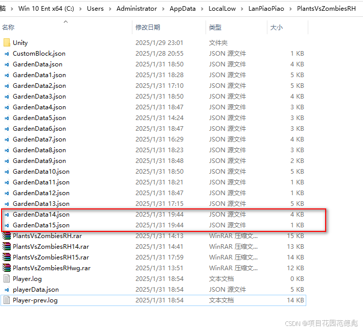The height and width of the screenshot is (330, 363).
Task: Click the GardenData15.json file icon
Action: click(7, 225)
